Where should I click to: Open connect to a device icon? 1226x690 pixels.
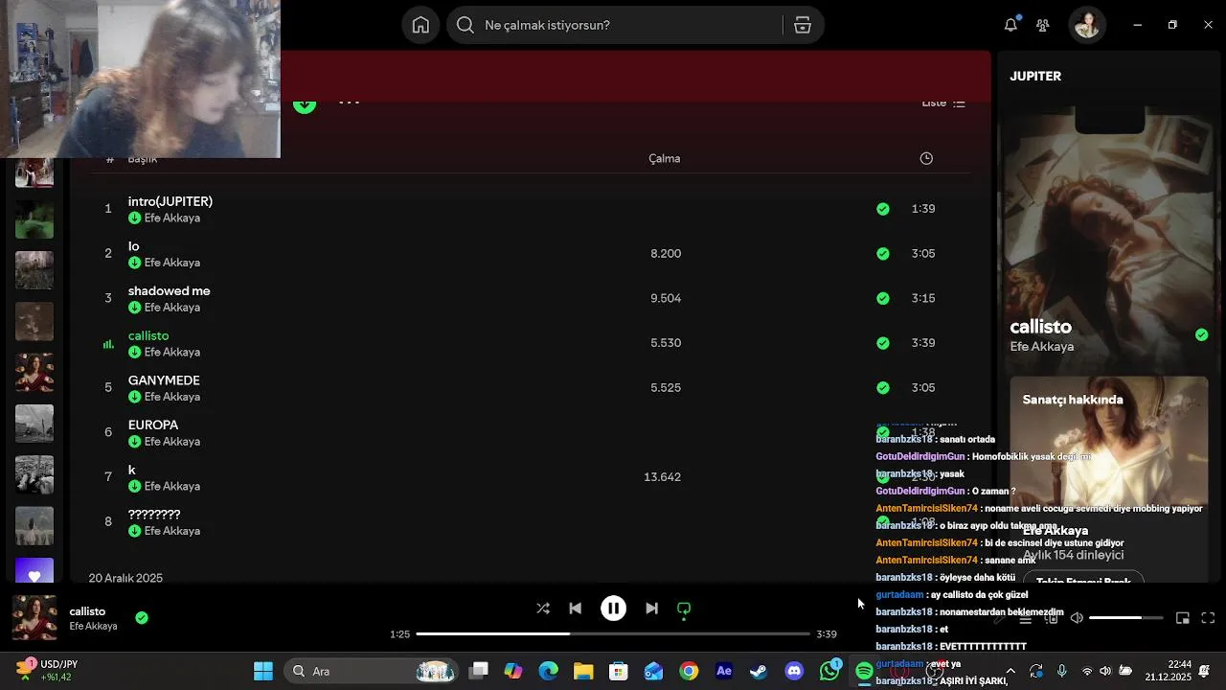tap(1051, 618)
